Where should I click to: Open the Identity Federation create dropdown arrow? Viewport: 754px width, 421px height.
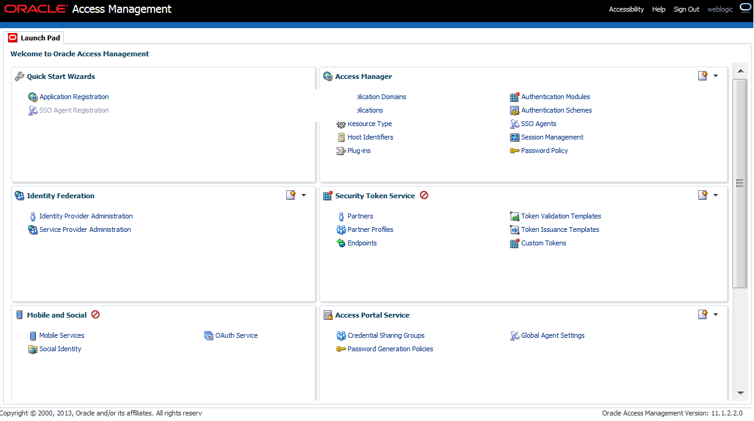pos(303,196)
